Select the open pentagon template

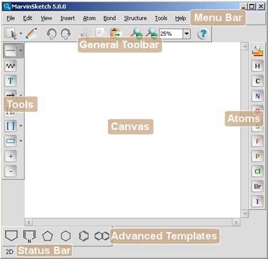(11, 236)
